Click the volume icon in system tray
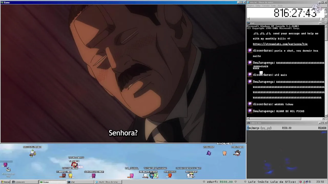The image size is (328, 184). coord(310,182)
